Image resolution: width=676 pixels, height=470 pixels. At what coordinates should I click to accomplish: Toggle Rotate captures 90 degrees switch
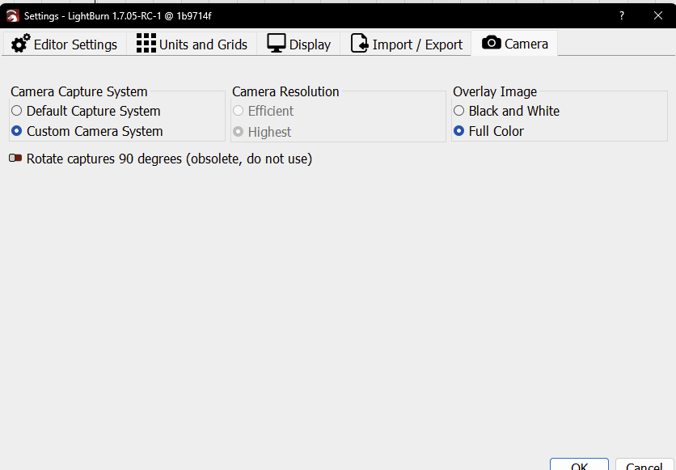15,159
